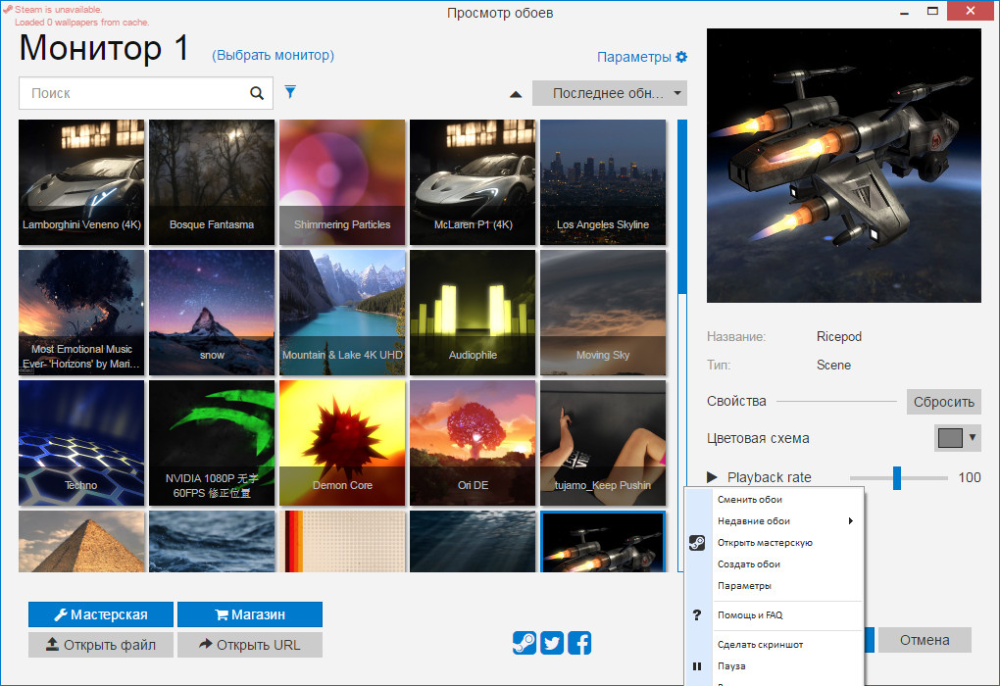1000x686 pixels.
Task: Choose Сделать скриншот from the menu
Action: (760, 645)
